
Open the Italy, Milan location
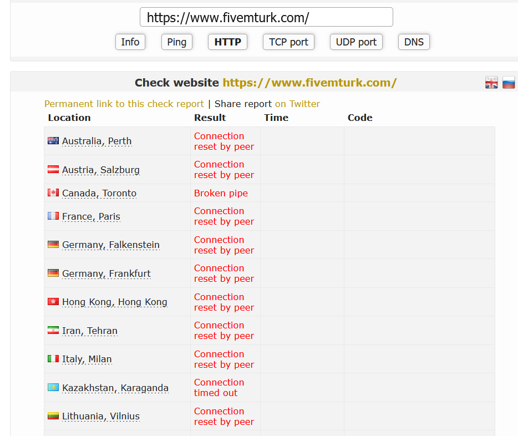pyautogui.click(x=87, y=359)
